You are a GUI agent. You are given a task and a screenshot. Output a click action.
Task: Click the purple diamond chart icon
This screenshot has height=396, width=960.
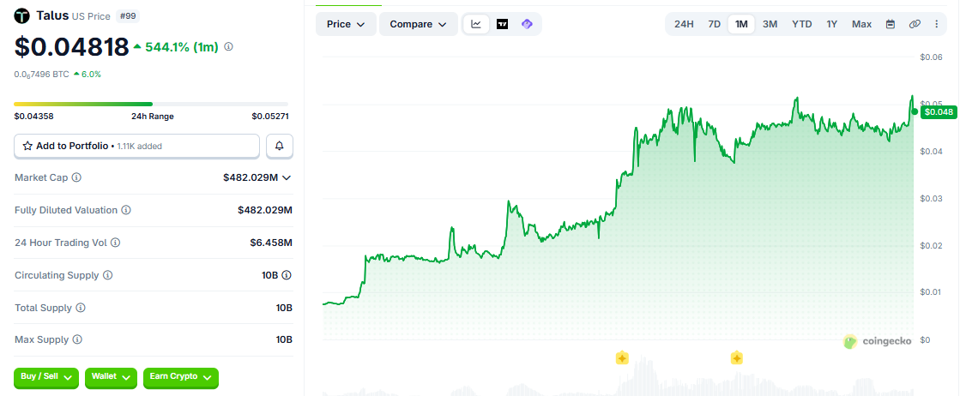pos(527,24)
